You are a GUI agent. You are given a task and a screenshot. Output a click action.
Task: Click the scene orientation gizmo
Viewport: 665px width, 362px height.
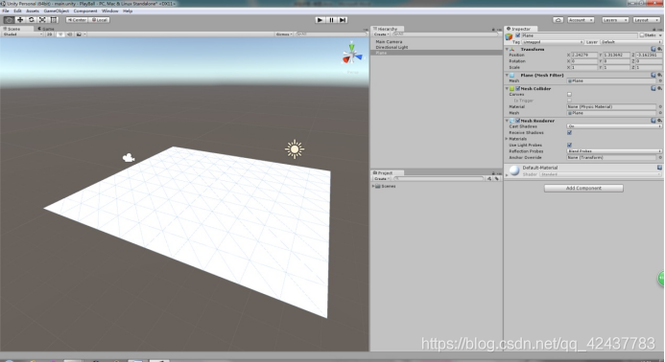tap(351, 55)
